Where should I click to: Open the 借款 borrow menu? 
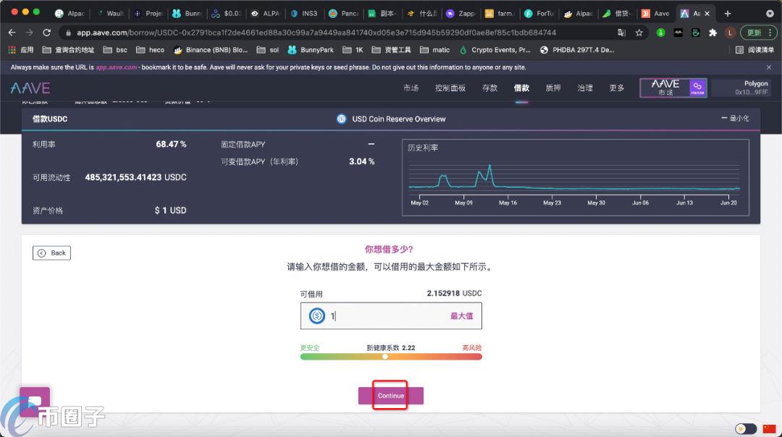[x=521, y=88]
